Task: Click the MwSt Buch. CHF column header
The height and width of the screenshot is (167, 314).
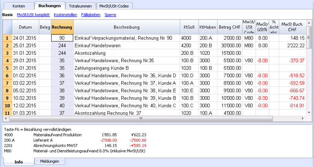Action: pyautogui.click(x=292, y=27)
